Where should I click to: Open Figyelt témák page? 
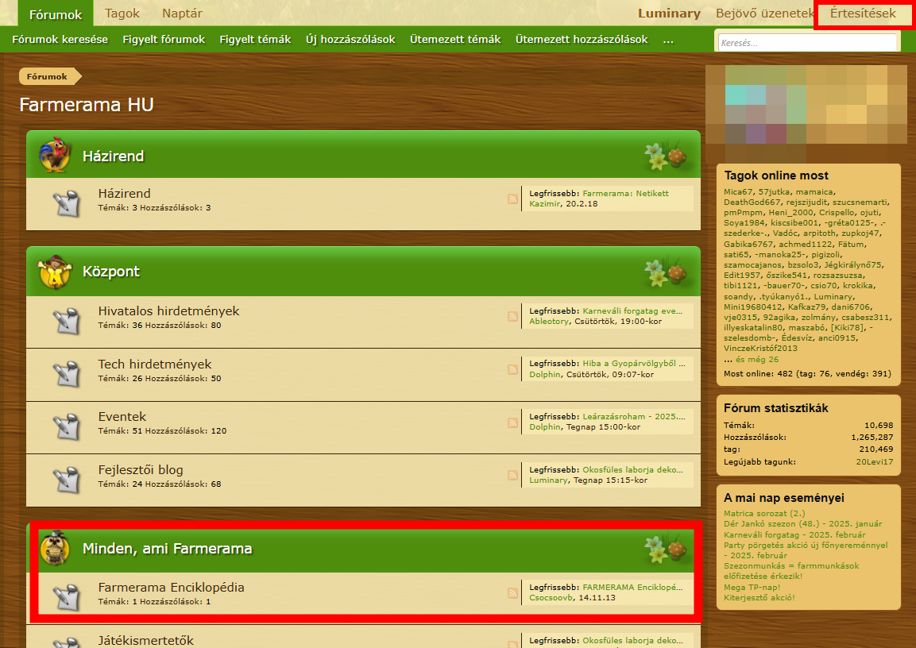tap(255, 39)
